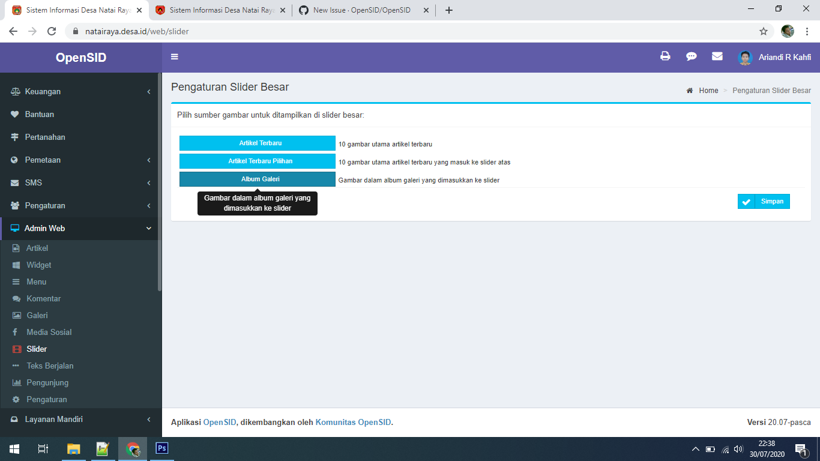Viewport: 820px width, 461px height.
Task: Click the speaker icon in the system tray
Action: coord(738,448)
